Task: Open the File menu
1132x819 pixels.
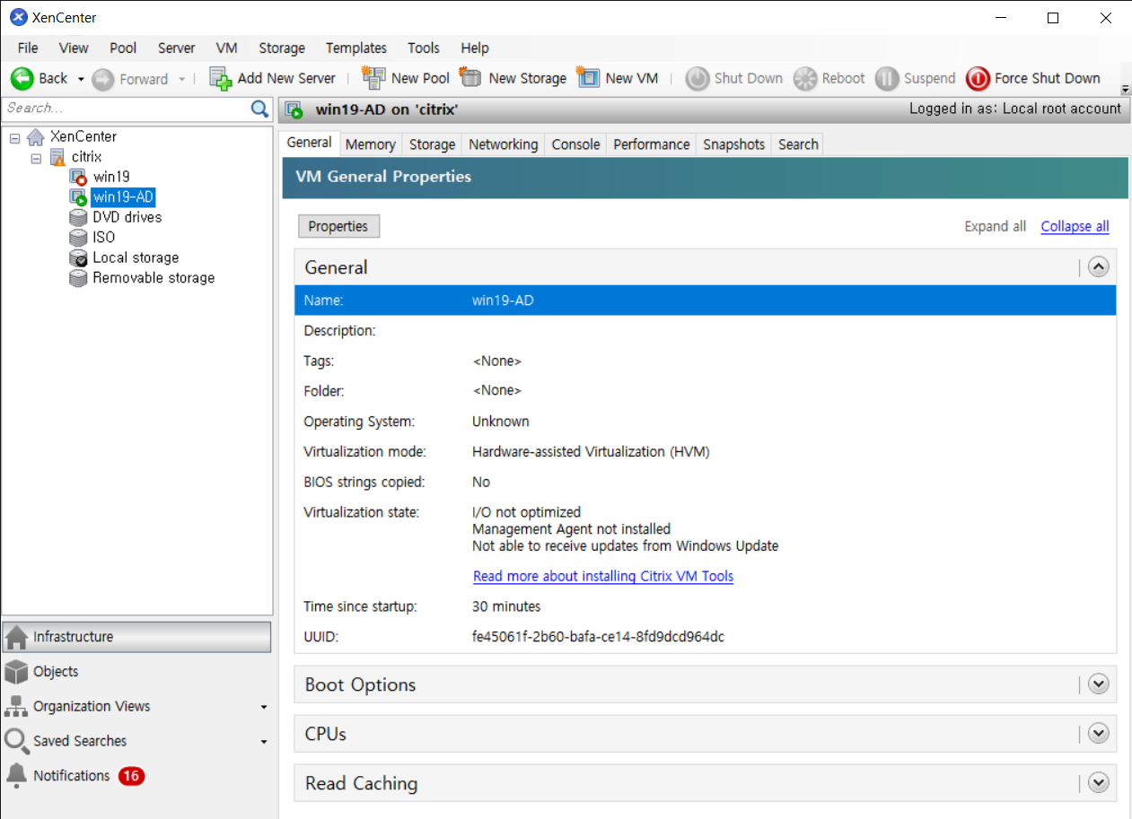Action: 28,48
